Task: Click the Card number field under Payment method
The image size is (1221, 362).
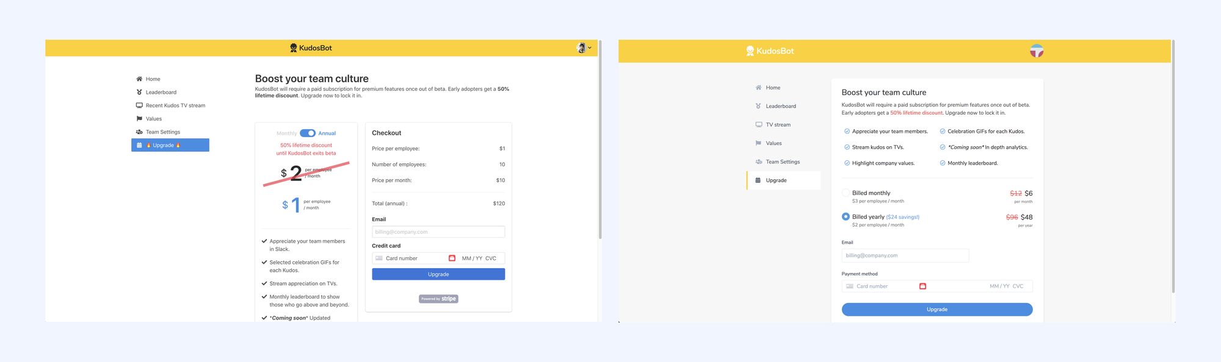Action: pyautogui.click(x=872, y=286)
